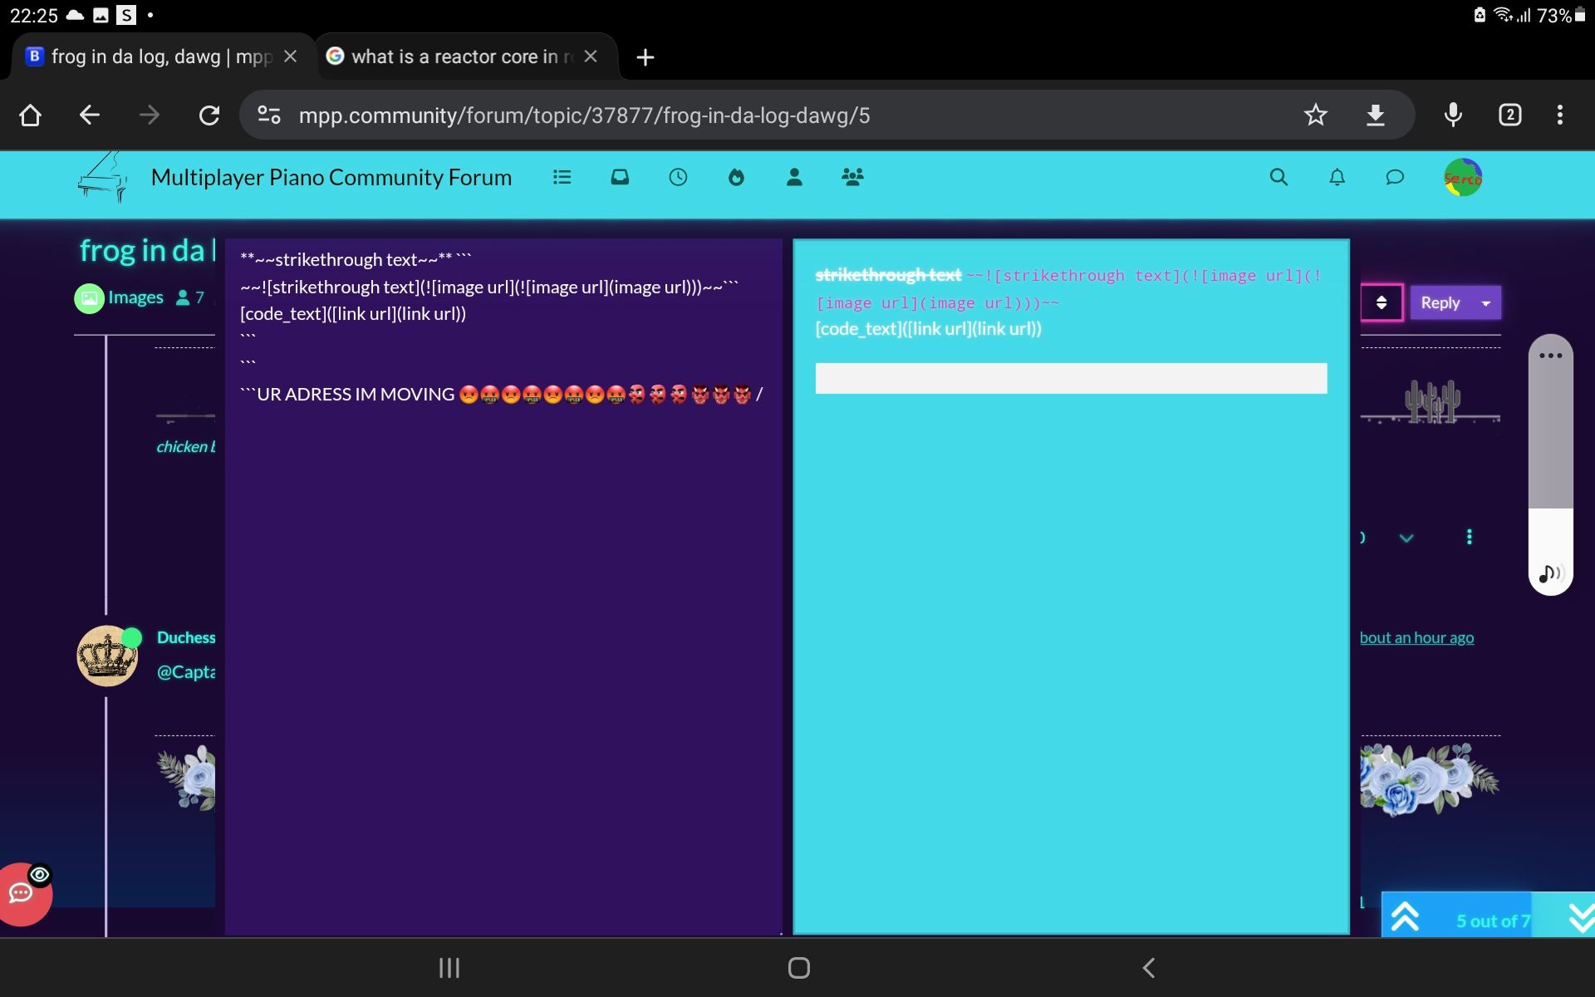Reply to the topic
The width and height of the screenshot is (1595, 997).
pos(1440,302)
